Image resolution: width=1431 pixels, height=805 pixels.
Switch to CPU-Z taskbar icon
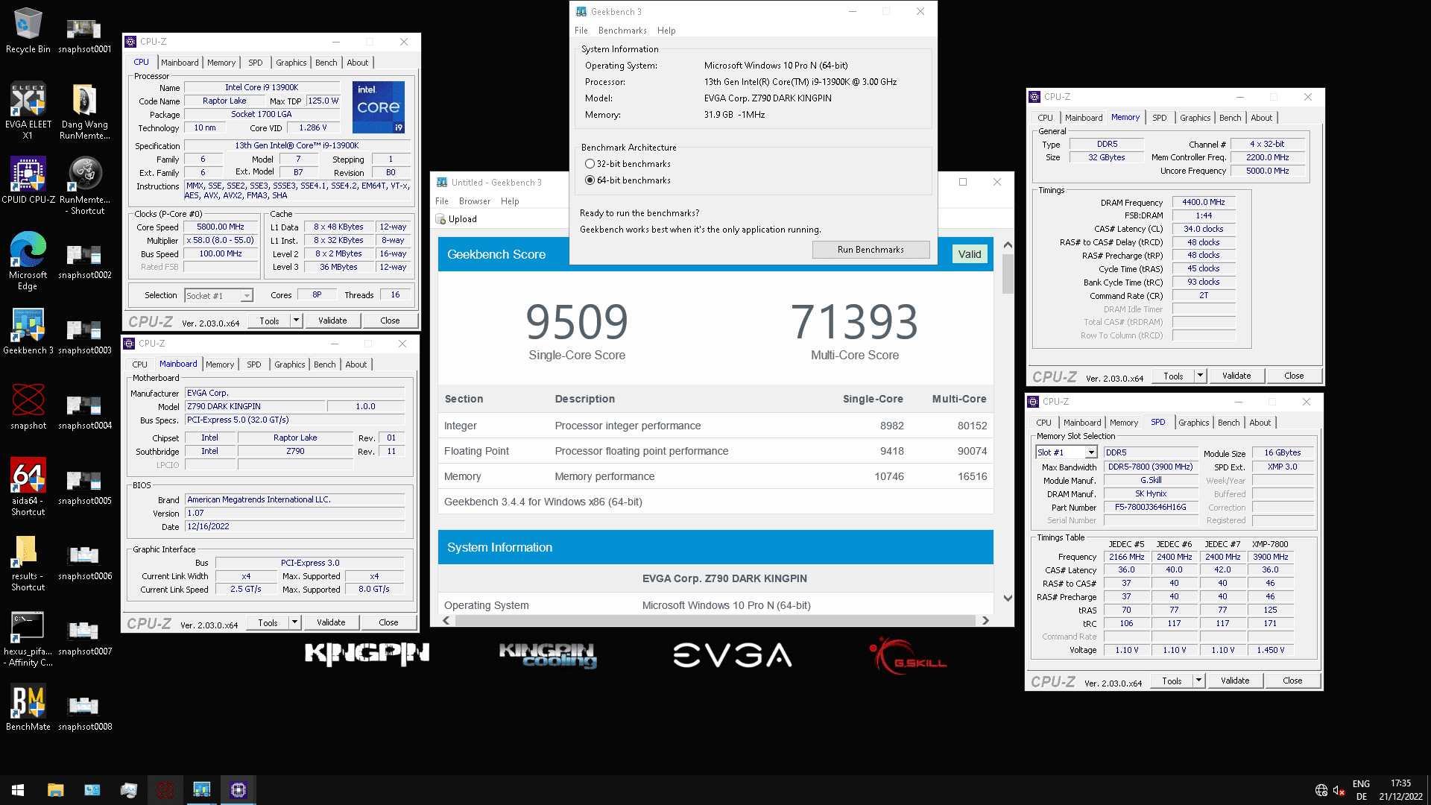coord(238,790)
